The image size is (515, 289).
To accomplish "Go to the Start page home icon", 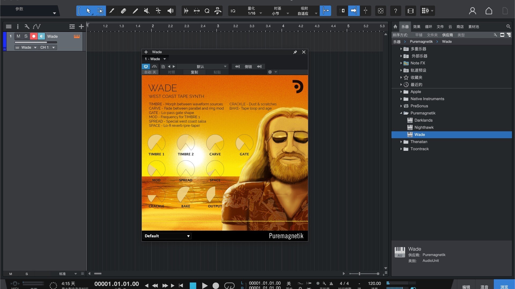I will [x=489, y=11].
